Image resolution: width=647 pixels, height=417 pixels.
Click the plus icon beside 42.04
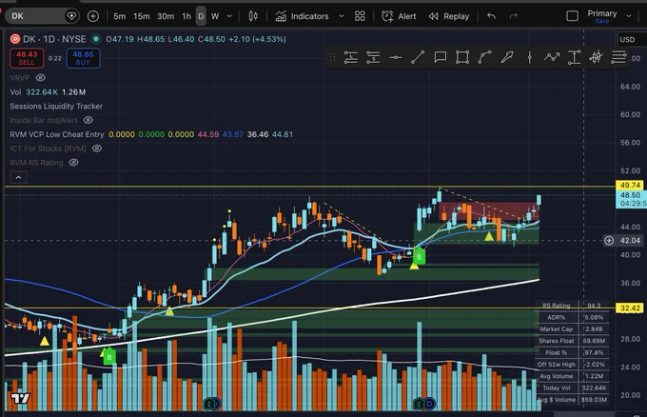tap(609, 240)
